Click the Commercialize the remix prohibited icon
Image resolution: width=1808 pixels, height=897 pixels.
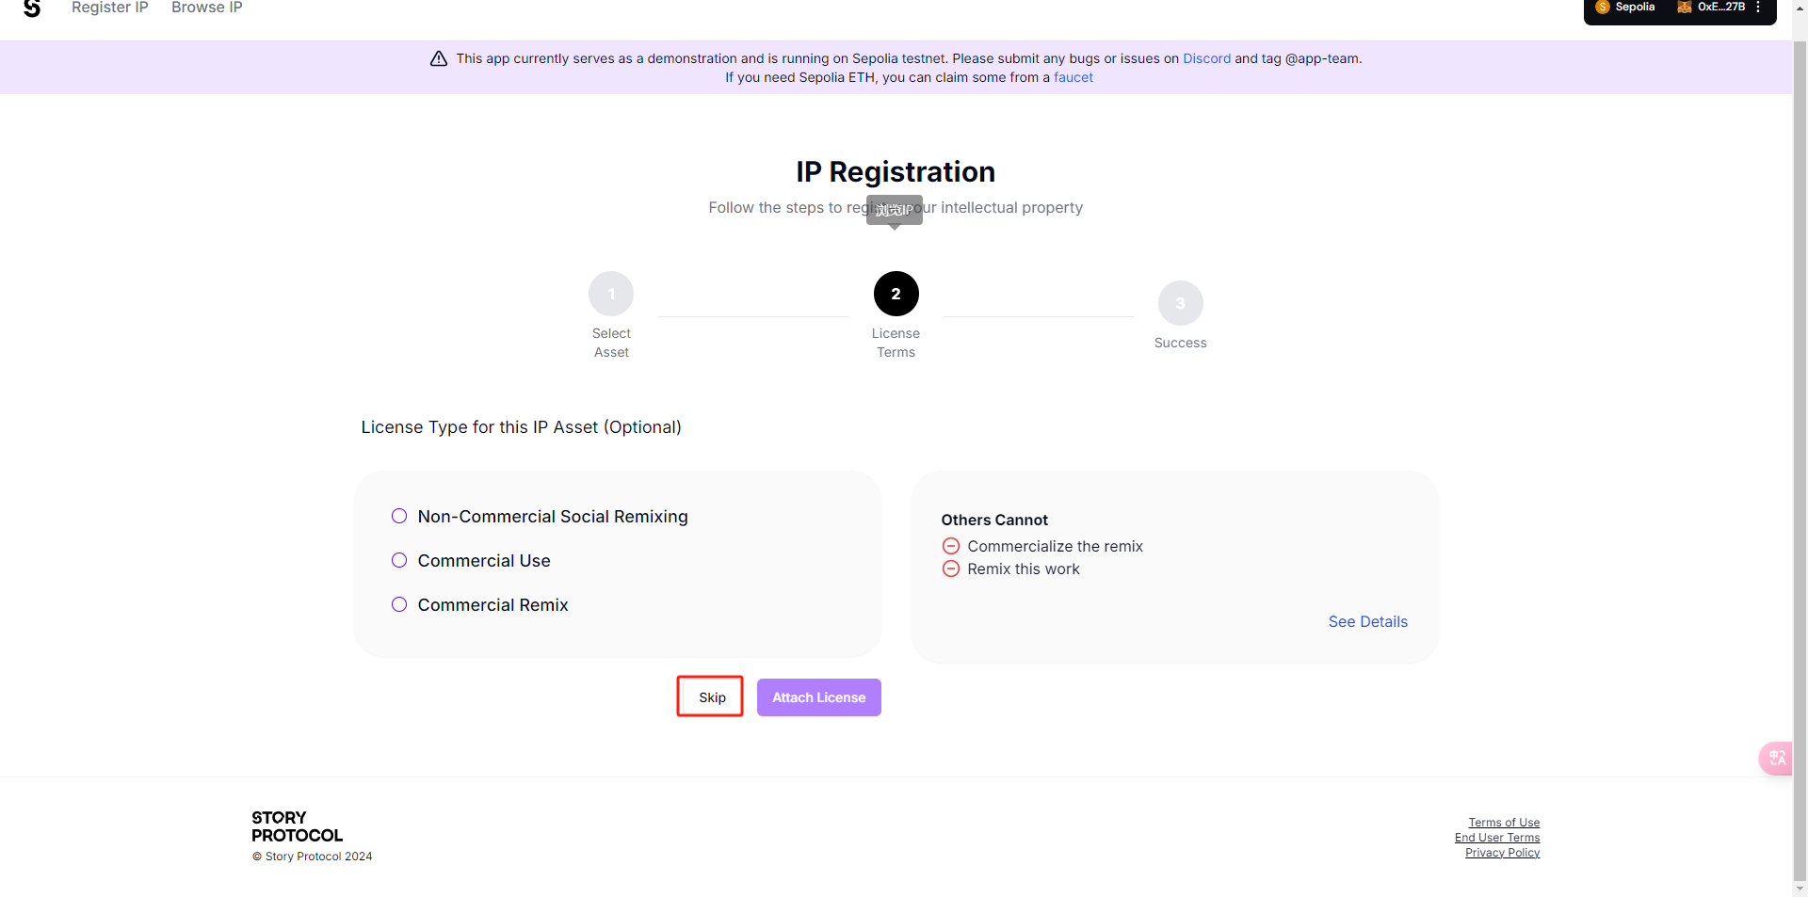[x=951, y=546]
